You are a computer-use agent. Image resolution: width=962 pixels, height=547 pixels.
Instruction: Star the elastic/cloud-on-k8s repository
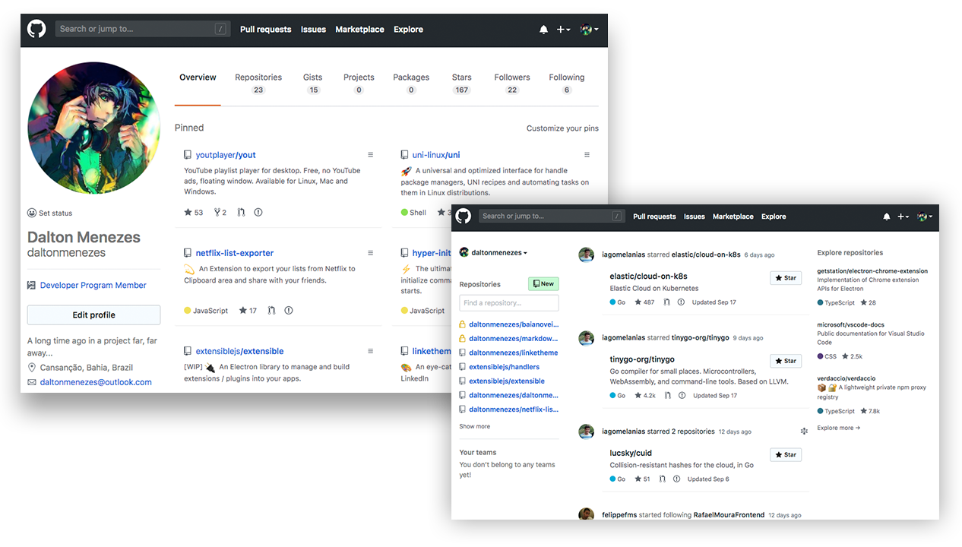coord(786,278)
